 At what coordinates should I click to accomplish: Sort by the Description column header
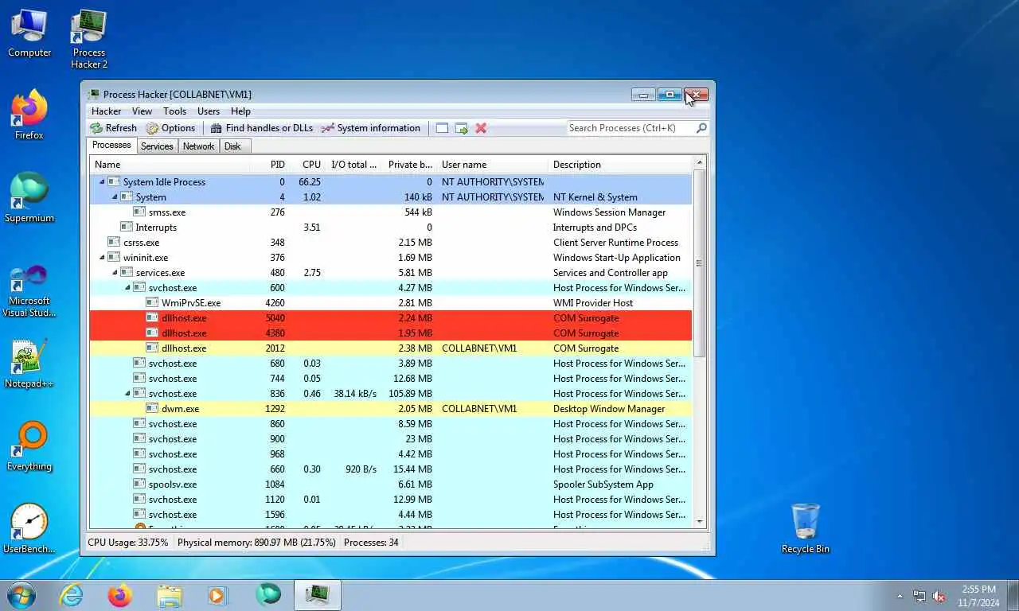tap(621, 165)
